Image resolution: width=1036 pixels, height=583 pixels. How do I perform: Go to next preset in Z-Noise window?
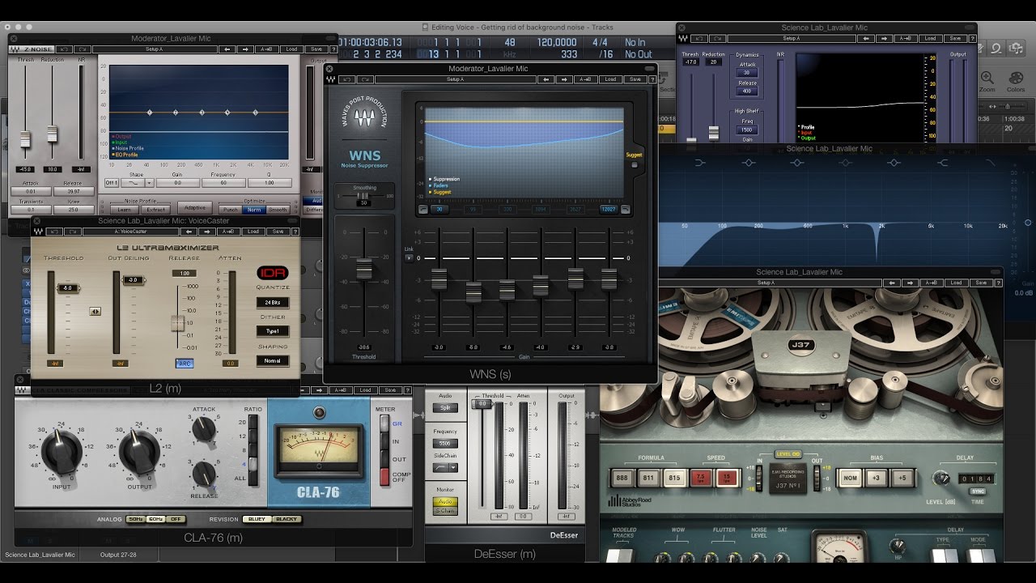[x=245, y=49]
